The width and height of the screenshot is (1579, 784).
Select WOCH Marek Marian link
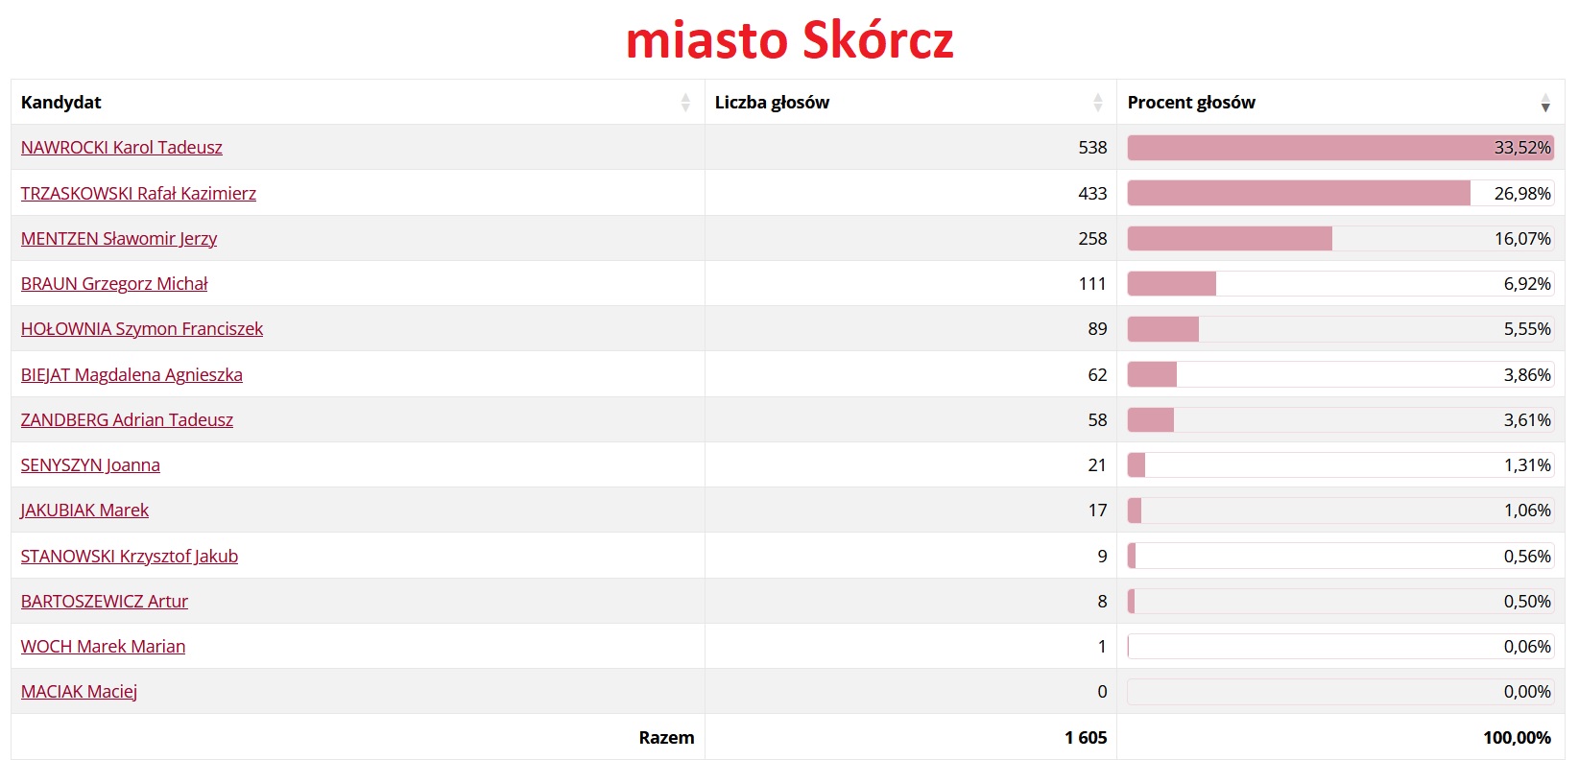103,647
